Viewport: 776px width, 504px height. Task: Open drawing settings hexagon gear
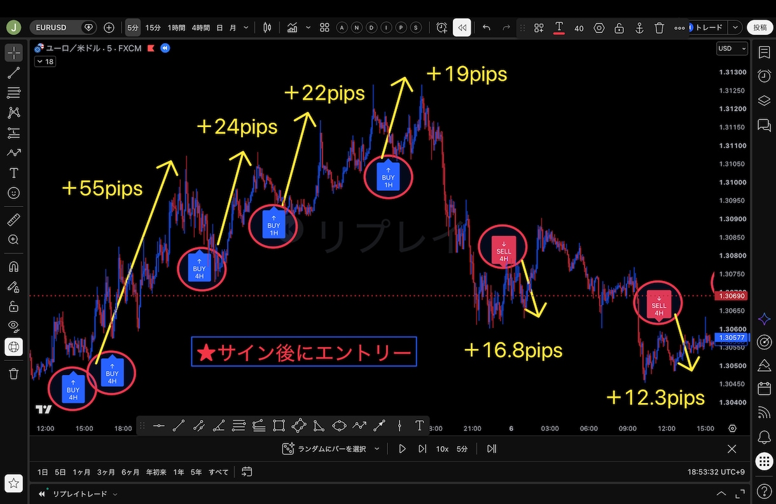tap(599, 28)
